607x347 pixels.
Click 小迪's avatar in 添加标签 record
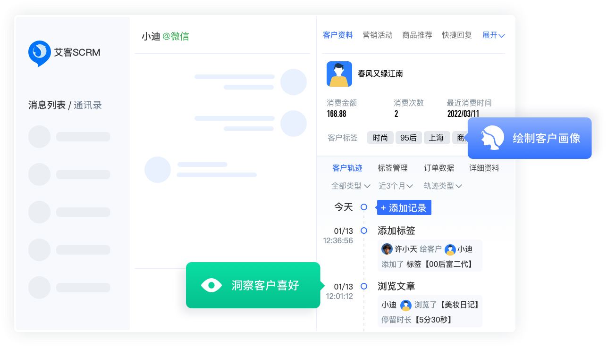click(450, 249)
